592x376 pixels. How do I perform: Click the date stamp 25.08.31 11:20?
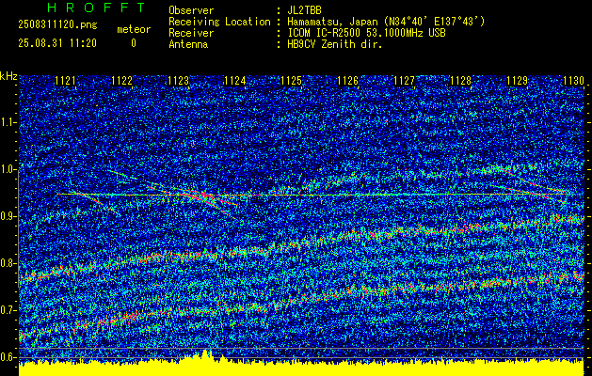[57, 43]
